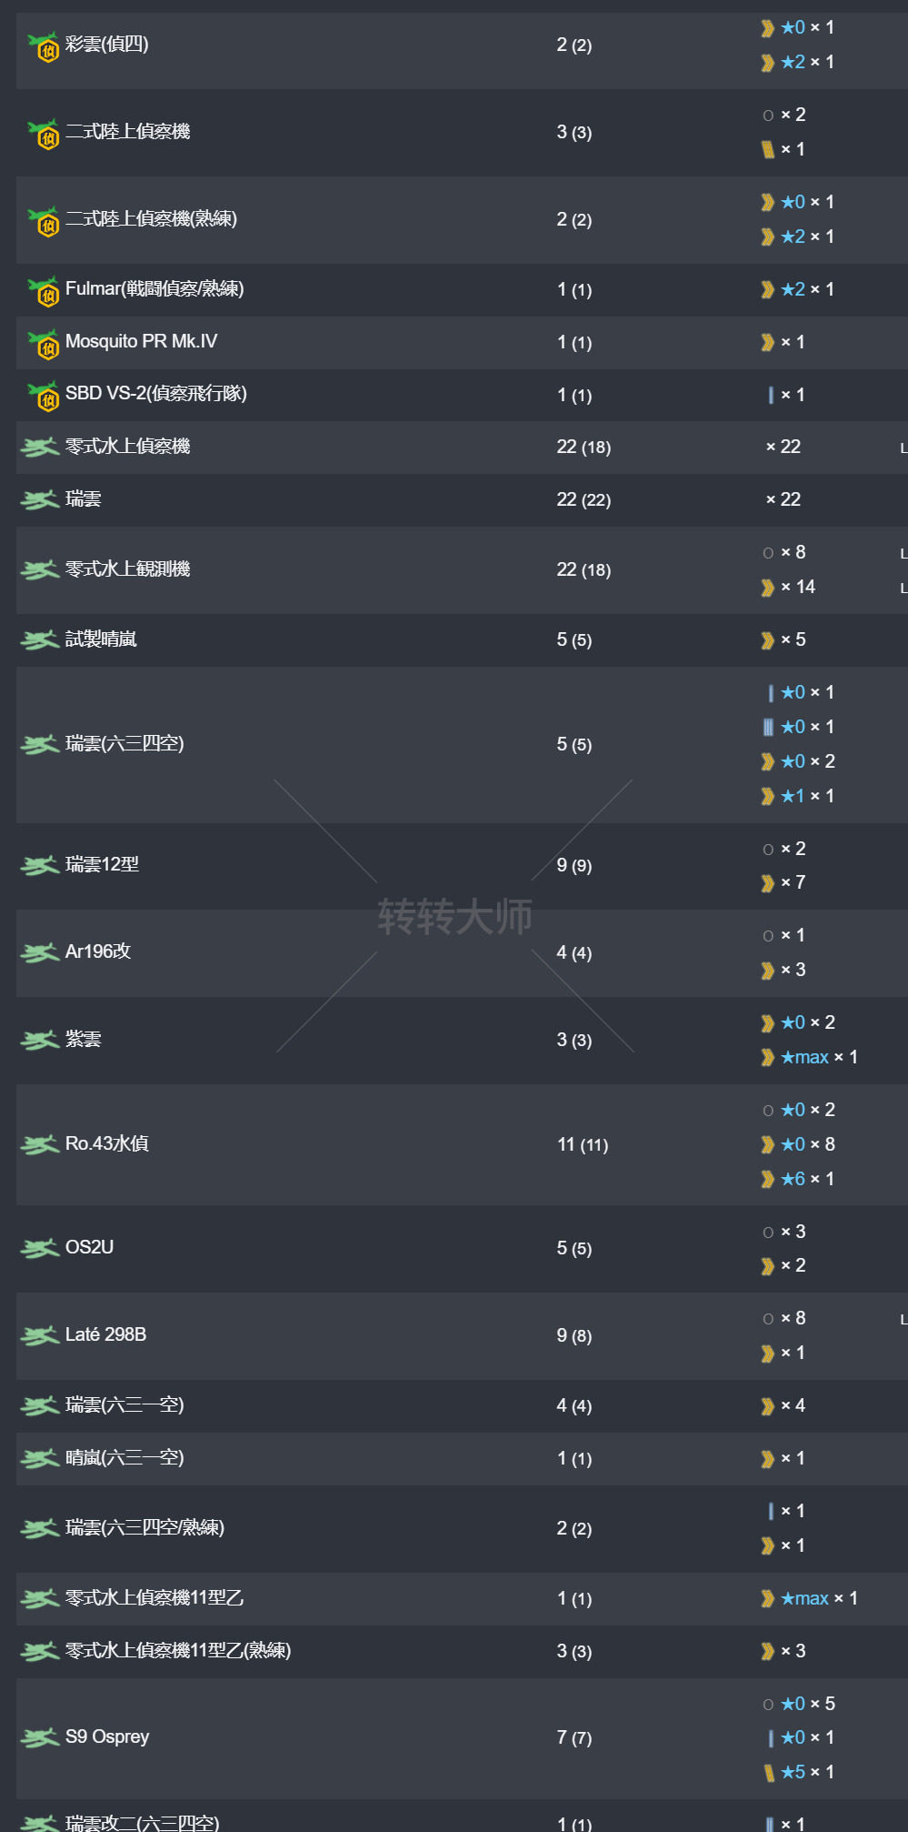Click the Fulmar(戦闘偵察/熟練) plane icon
The height and width of the screenshot is (1832, 908).
(44, 290)
